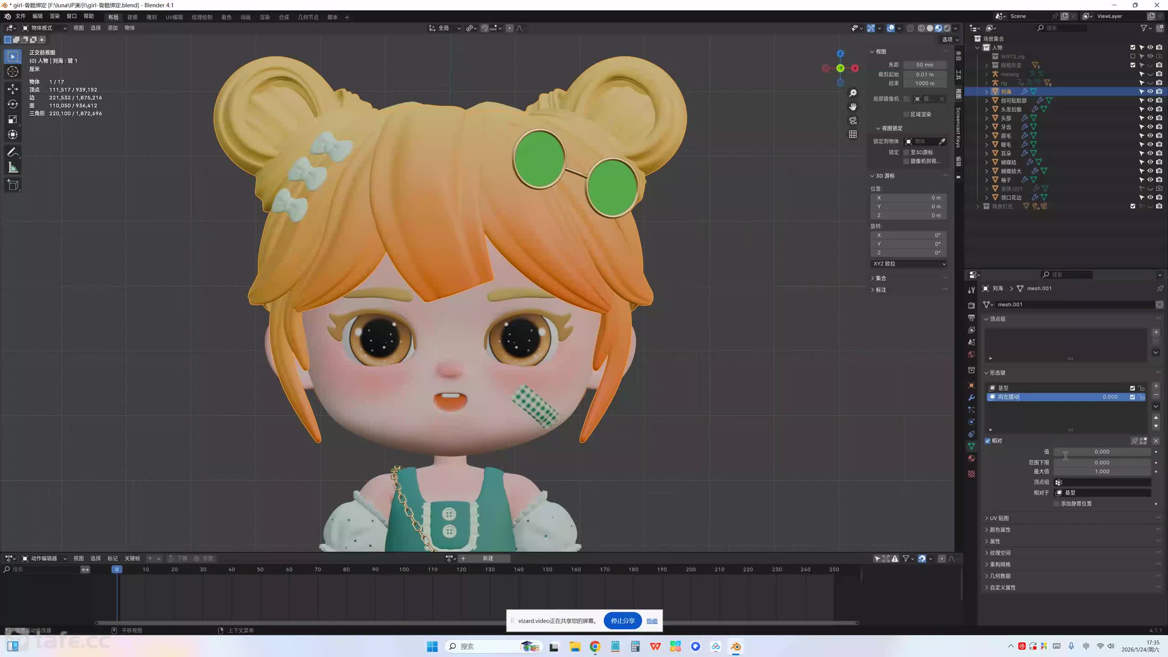The height and width of the screenshot is (657, 1168).
Task: Select the Move tool in toolbar
Action: tap(13, 89)
